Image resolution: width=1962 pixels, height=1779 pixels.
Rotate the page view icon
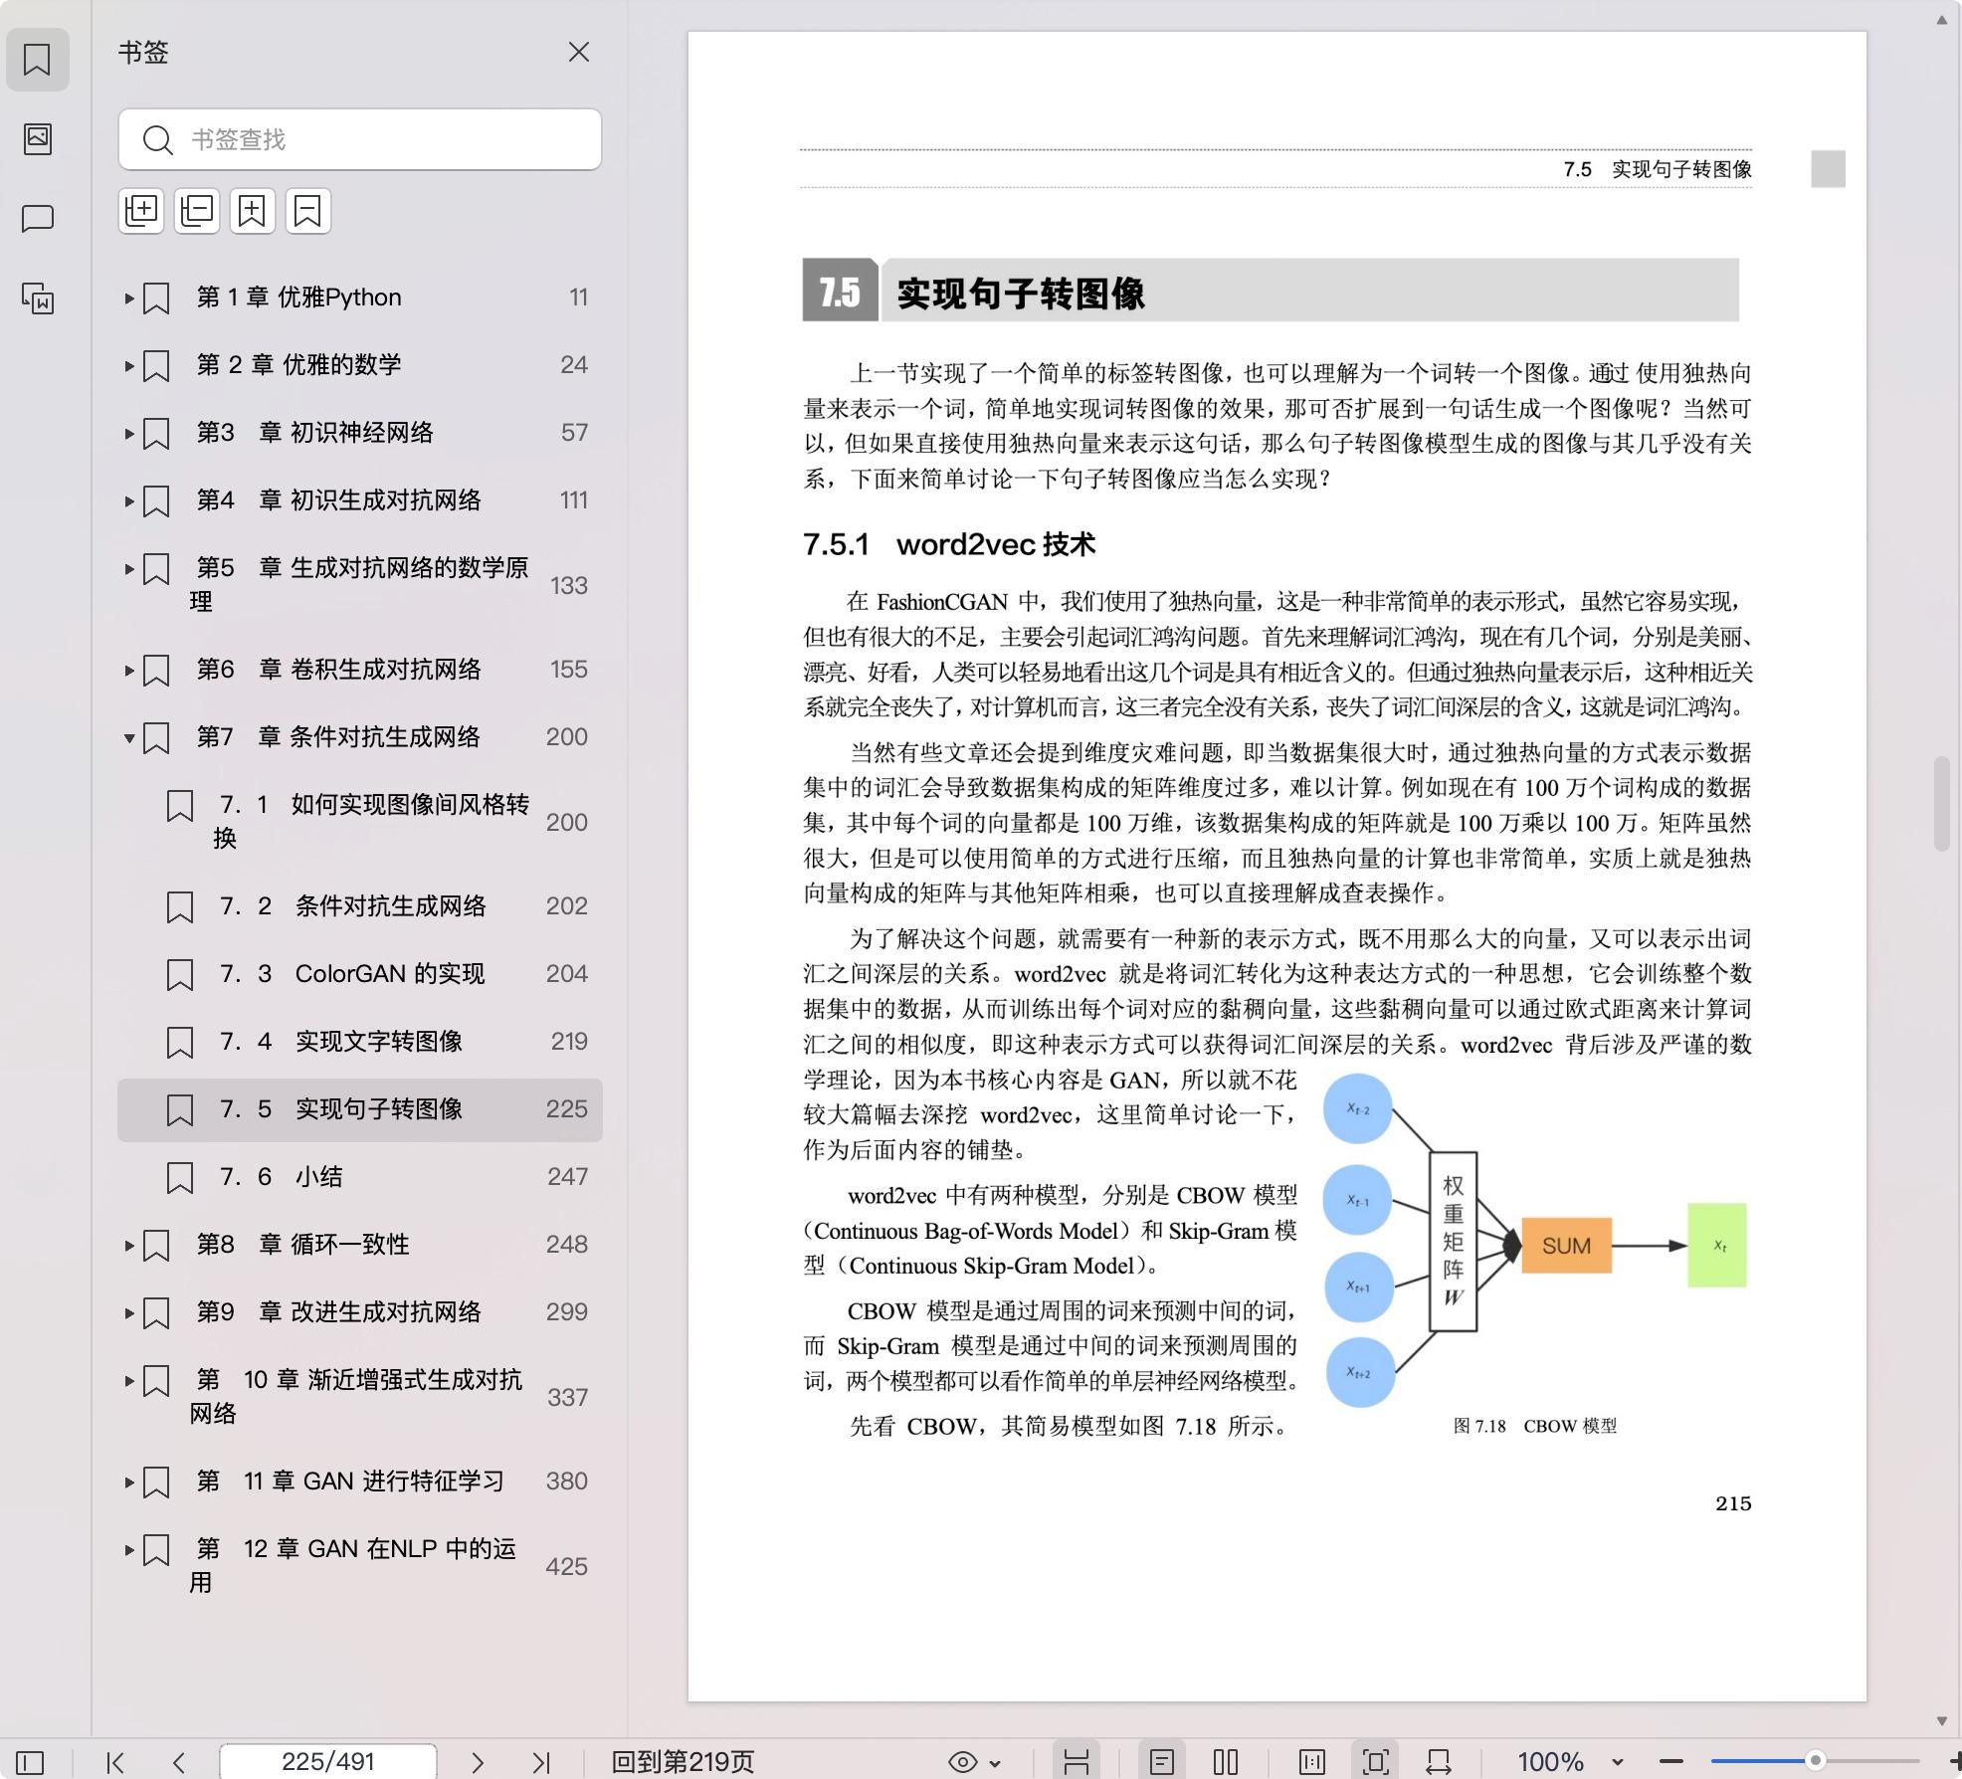pos(1439,1762)
